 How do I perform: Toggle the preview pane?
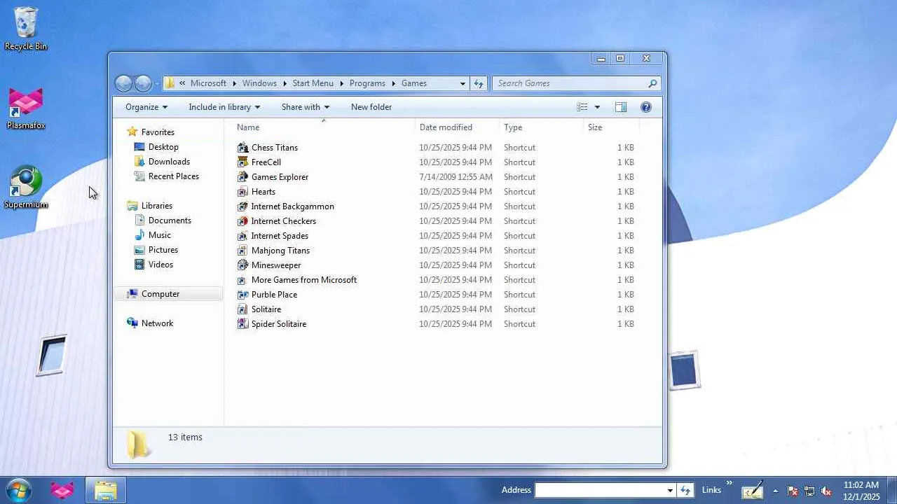click(x=621, y=107)
